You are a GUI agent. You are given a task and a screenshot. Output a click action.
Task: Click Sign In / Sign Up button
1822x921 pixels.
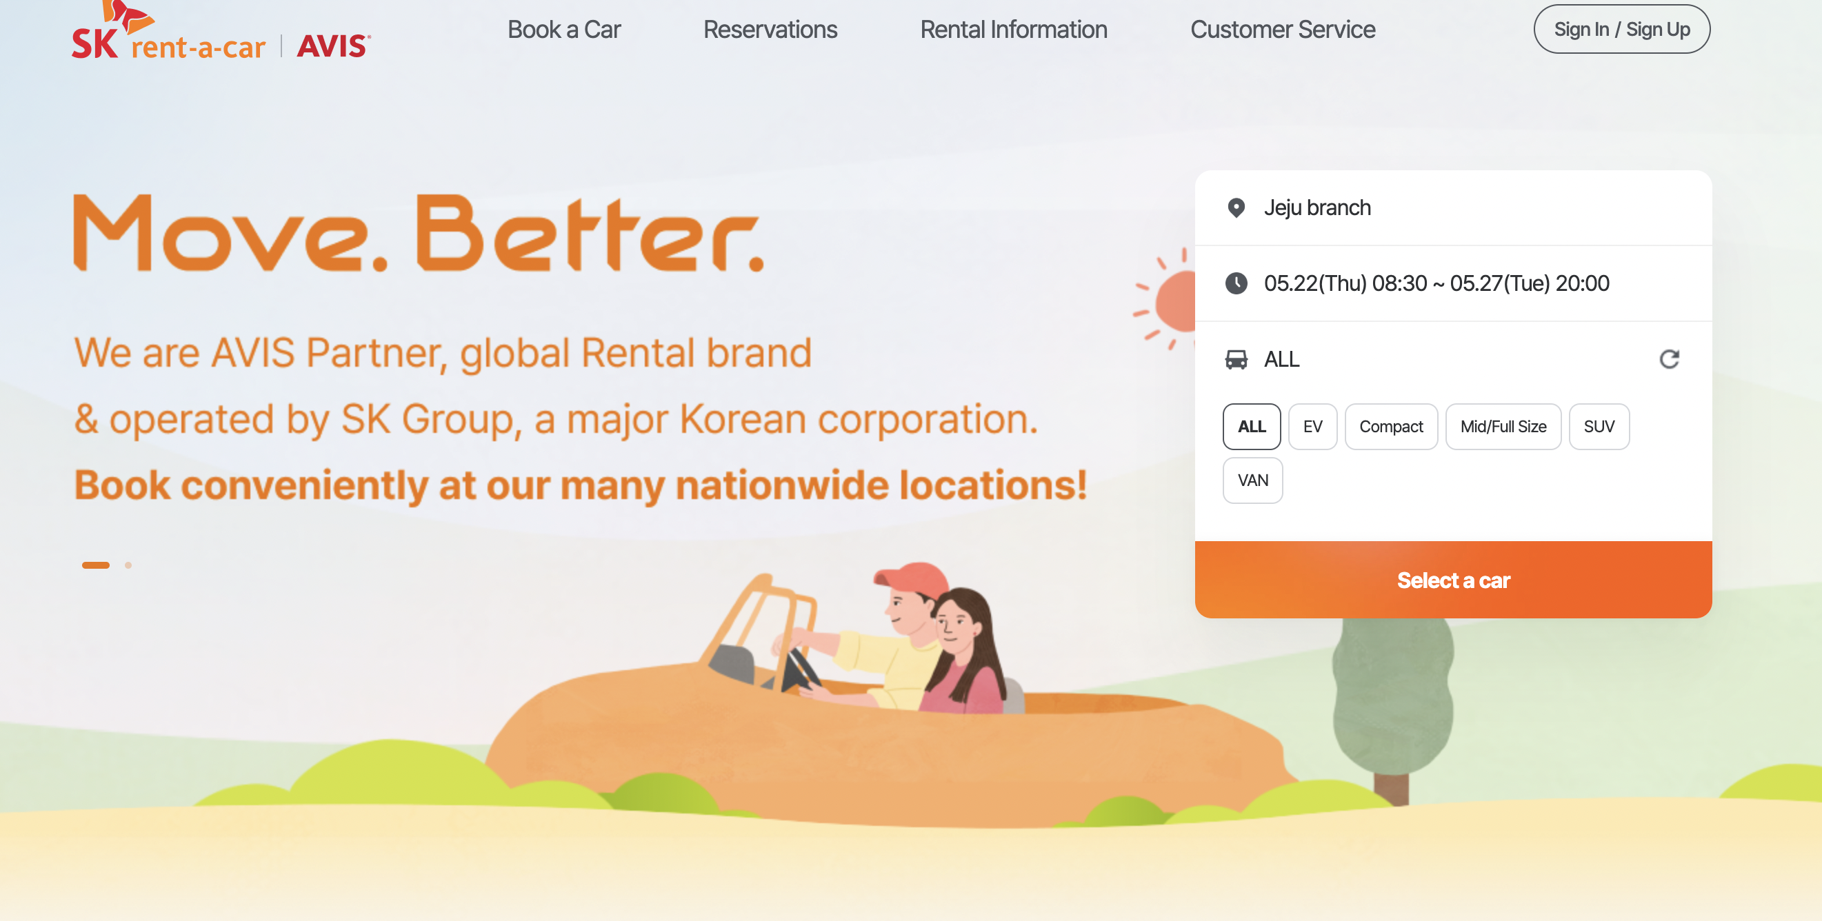(1621, 29)
